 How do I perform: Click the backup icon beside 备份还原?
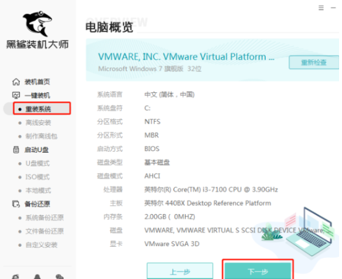pos(16,204)
